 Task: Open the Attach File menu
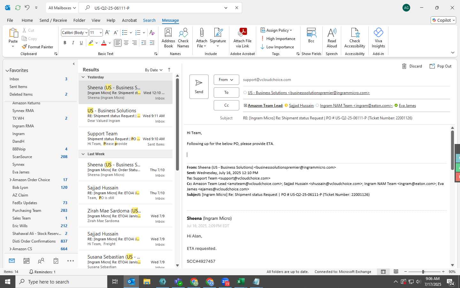pyautogui.click(x=202, y=38)
